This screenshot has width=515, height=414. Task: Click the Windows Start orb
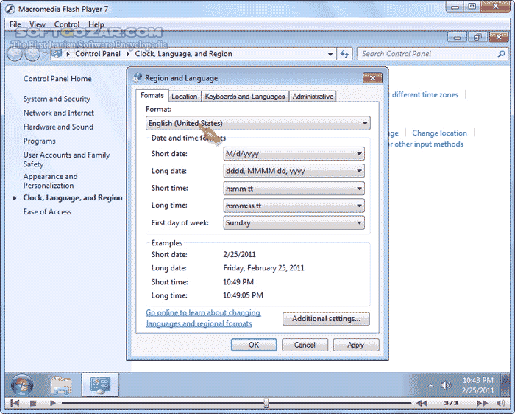pyautogui.click(x=21, y=384)
